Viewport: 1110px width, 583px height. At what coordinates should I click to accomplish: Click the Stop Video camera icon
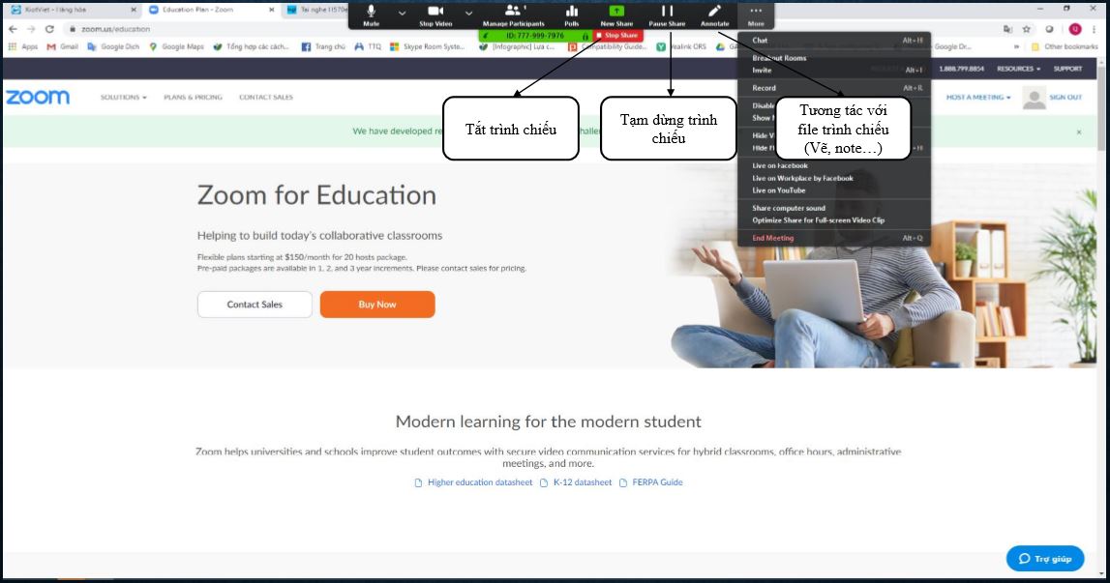[435, 14]
